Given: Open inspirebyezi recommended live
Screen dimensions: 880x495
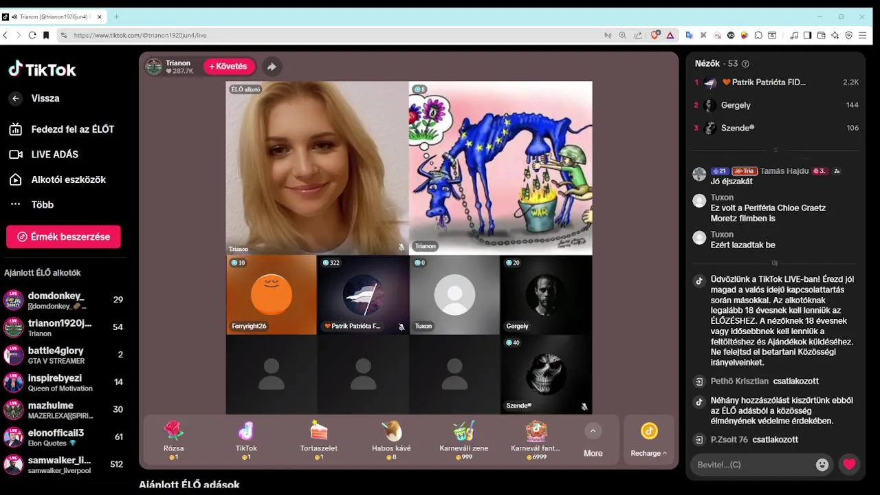Looking at the screenshot, I should click(63, 383).
